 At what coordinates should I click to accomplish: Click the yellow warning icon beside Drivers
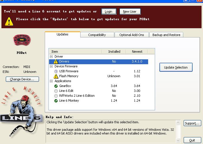(x=56, y=62)
